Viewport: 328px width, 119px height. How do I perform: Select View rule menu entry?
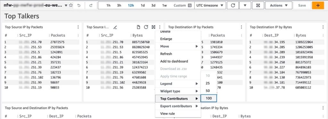pos(178,114)
